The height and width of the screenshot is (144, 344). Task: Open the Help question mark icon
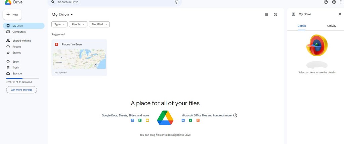pyautogui.click(x=326, y=2)
